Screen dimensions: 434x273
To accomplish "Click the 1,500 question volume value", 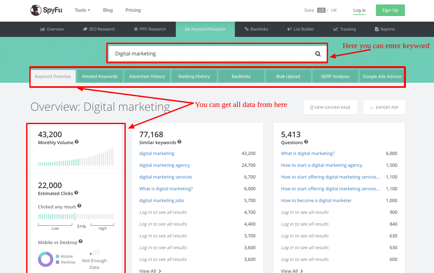I will click(392, 165).
